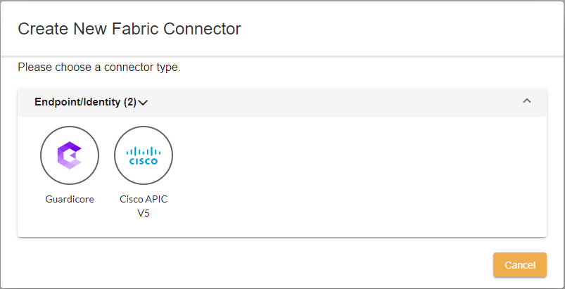Viewport: 565px width, 289px height.
Task: Click the Cisco APIC V5 text label
Action: (x=144, y=199)
